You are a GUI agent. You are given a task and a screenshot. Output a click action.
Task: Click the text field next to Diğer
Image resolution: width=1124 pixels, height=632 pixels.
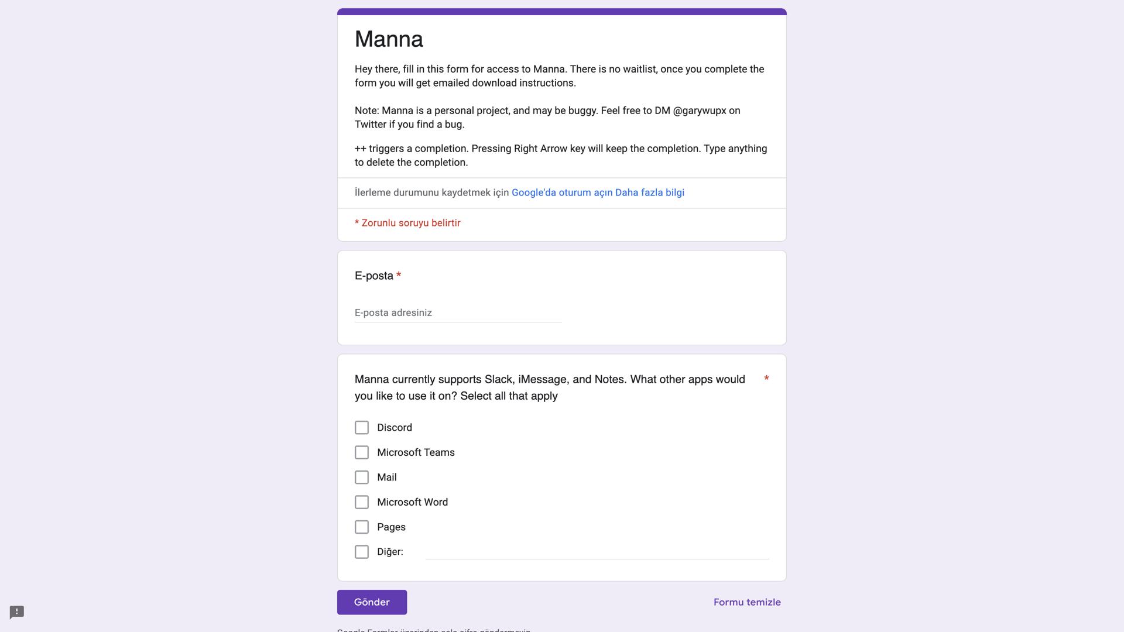tap(597, 552)
